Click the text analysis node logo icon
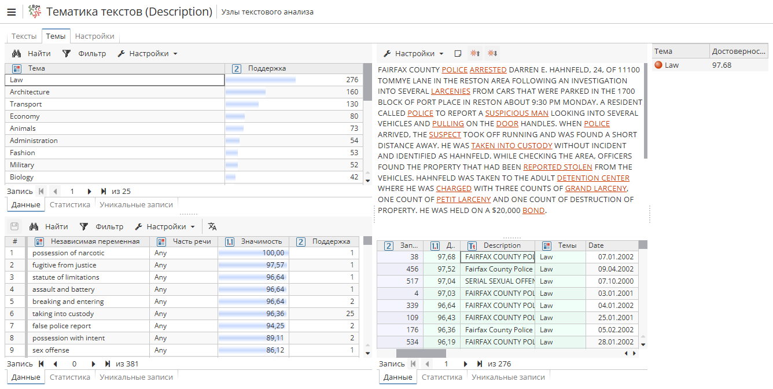This screenshot has width=773, height=389. (x=35, y=12)
